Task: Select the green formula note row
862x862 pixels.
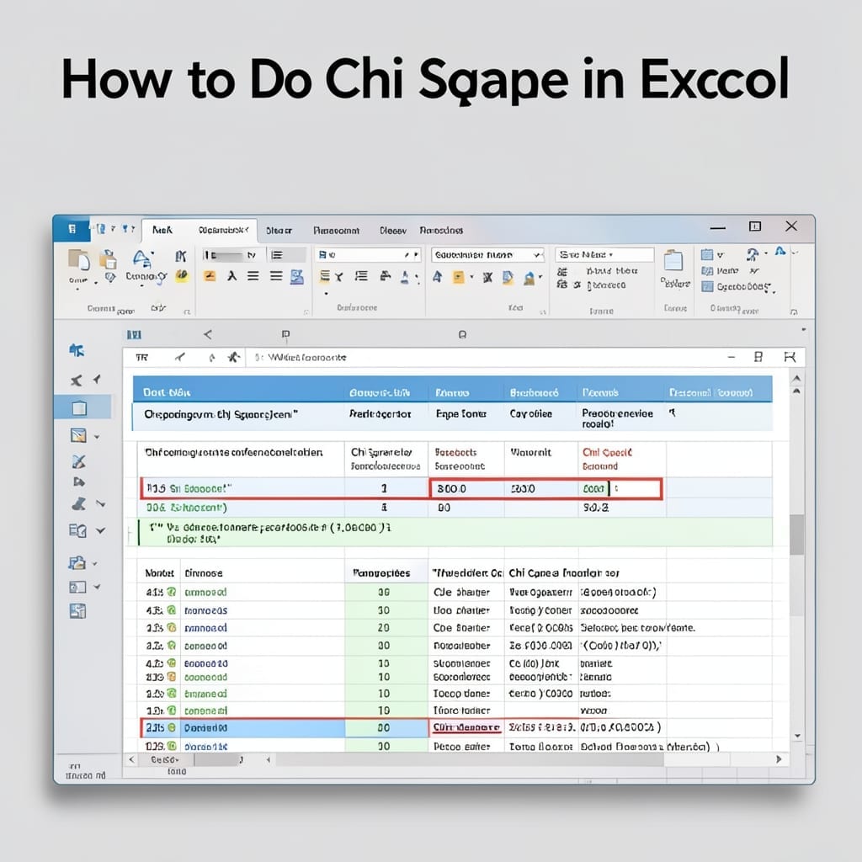Action: 455,533
